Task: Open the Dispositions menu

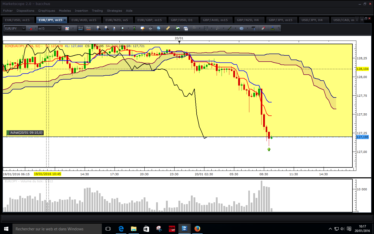Action: [25, 11]
